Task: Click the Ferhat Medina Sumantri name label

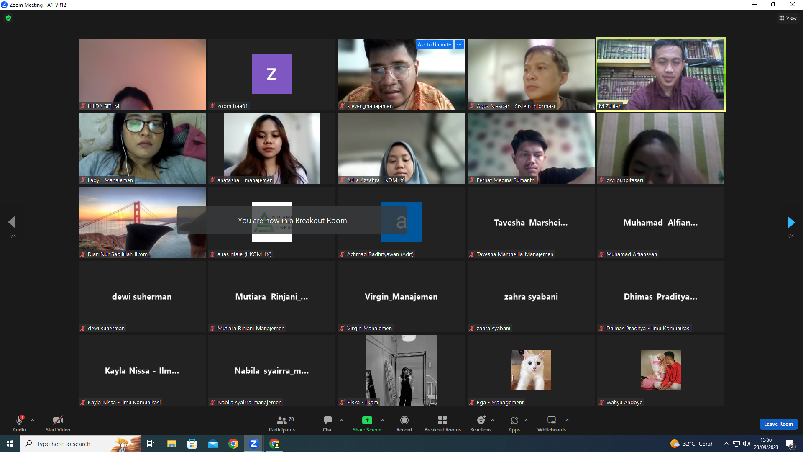Action: click(506, 180)
